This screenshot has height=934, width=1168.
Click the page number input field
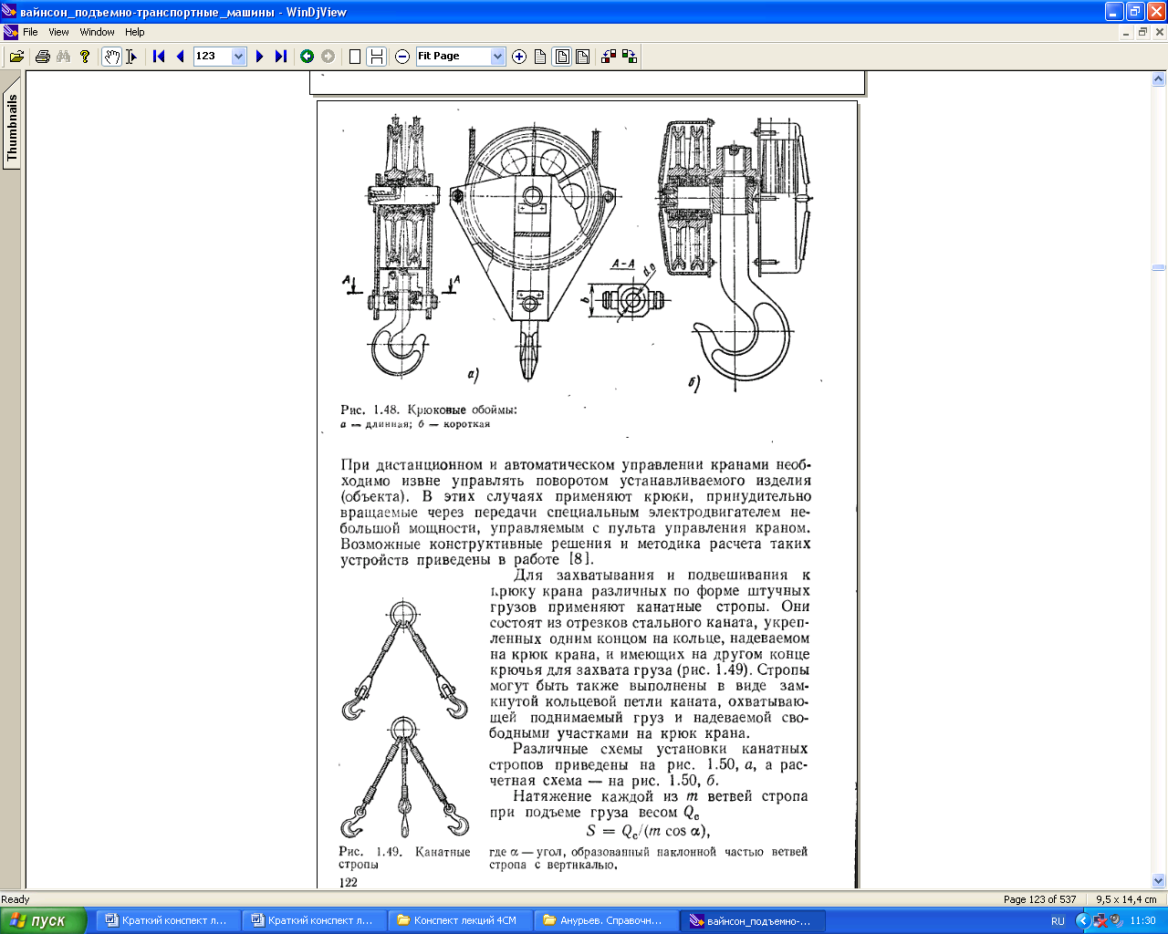coord(213,57)
